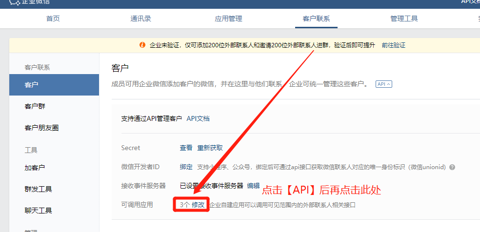480x232 pixels.
Task: Click the help question mark after 微信unionid
Action: point(452,167)
